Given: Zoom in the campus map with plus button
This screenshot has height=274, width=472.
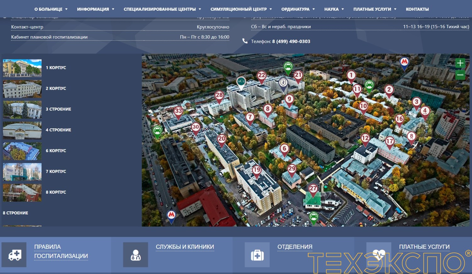Looking at the screenshot, I should pos(460,63).
